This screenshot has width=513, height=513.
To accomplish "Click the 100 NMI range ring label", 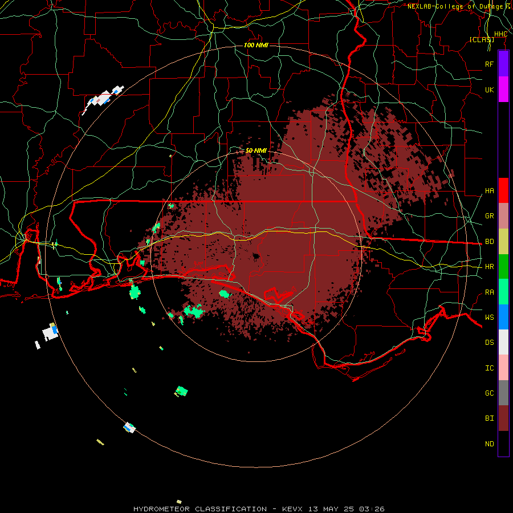I will click(256, 45).
